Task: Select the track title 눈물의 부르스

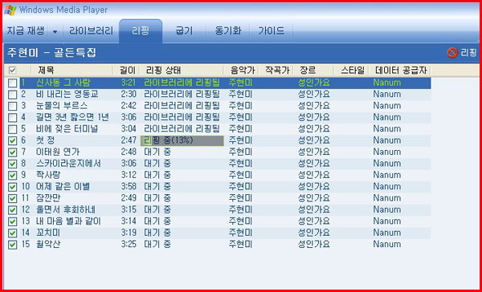Action: [x=62, y=106]
